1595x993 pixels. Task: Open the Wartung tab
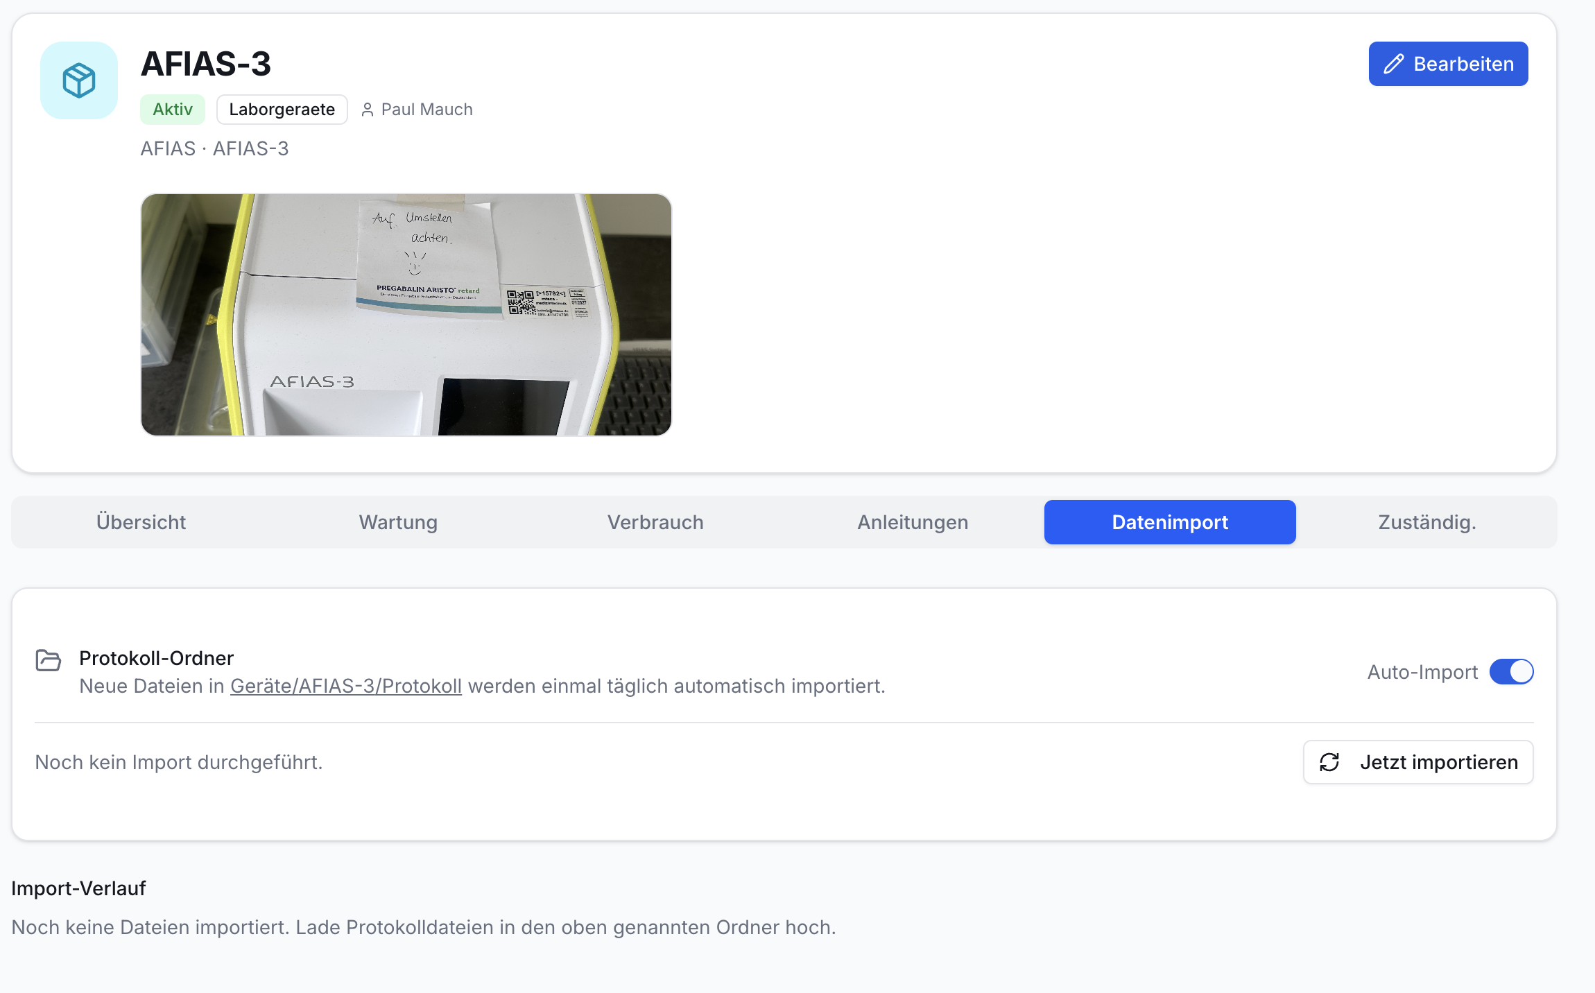tap(398, 522)
